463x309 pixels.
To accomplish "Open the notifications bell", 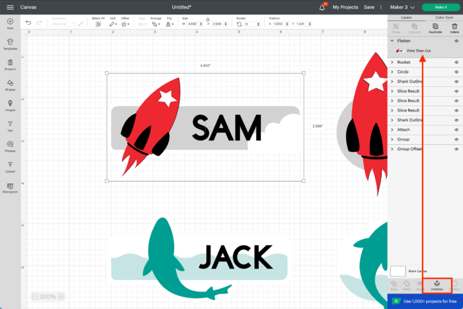I will (323, 7).
